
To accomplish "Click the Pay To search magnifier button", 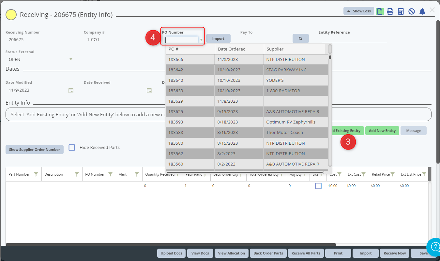I will pos(300,38).
